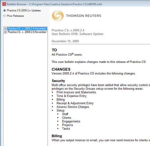This screenshot has height=146, width=150.
Task: Select the Prior Releases radio button
Action: (5, 16)
